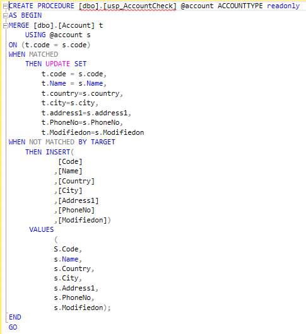The image size is (306, 334).
Task: Click the t.Modifiedon=s.Modifiedon assignment
Action: click(x=93, y=132)
